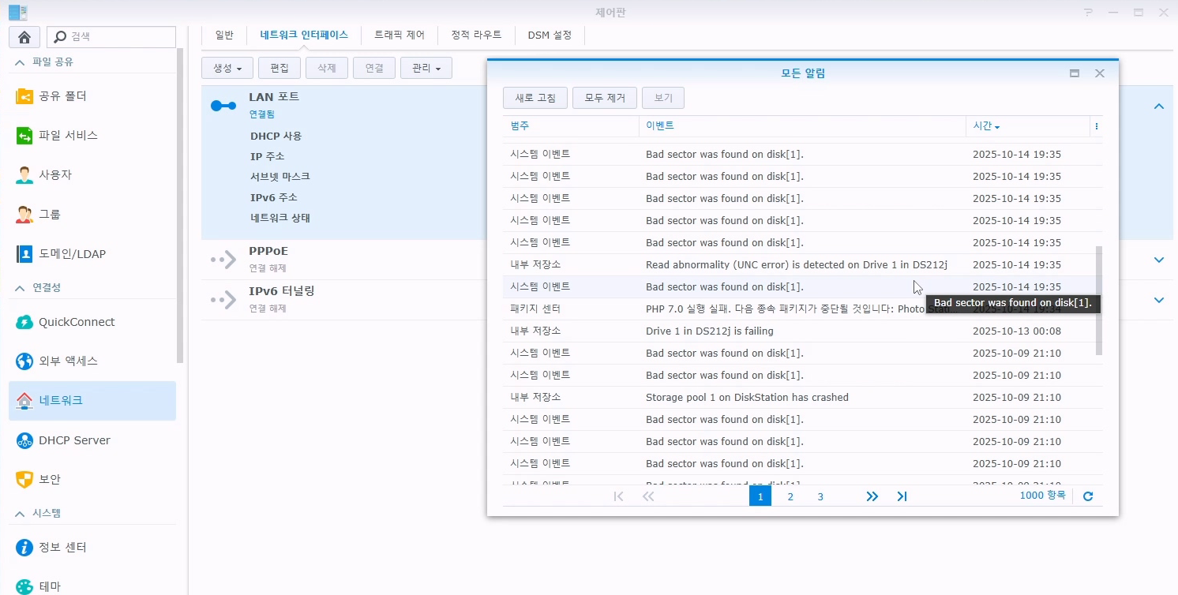Open column options via vertical dots icon
1178x595 pixels.
tap(1096, 126)
